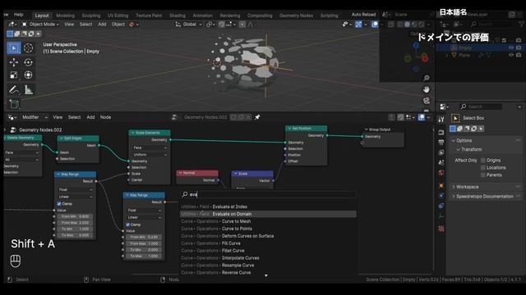The image size is (526, 295).
Task: Open the View Layer properties tab icon
Action: click(441, 152)
